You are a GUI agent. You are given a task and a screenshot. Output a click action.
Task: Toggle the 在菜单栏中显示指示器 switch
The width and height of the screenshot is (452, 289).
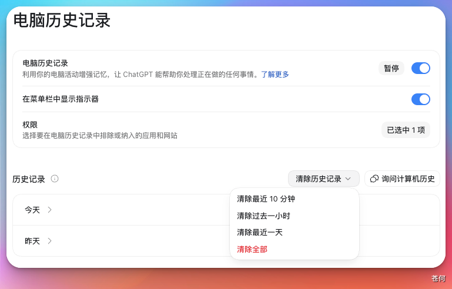pos(421,99)
